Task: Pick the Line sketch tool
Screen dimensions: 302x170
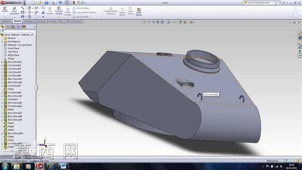Action: (23, 8)
